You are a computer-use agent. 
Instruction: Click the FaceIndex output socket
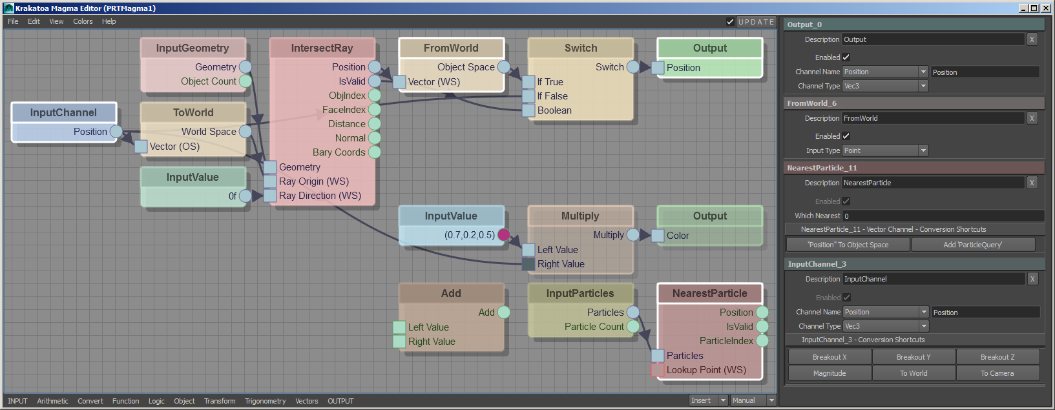coord(375,109)
